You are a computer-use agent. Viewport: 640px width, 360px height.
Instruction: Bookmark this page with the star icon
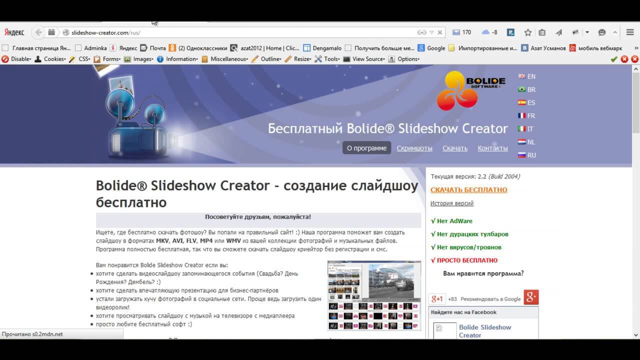(x=528, y=32)
